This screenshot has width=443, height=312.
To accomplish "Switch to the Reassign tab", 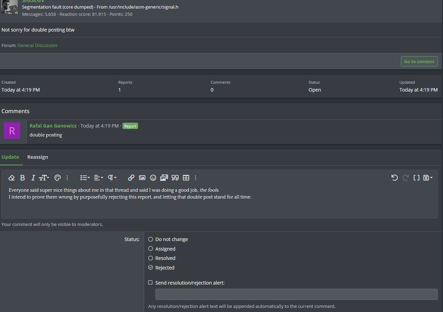I will (x=38, y=157).
